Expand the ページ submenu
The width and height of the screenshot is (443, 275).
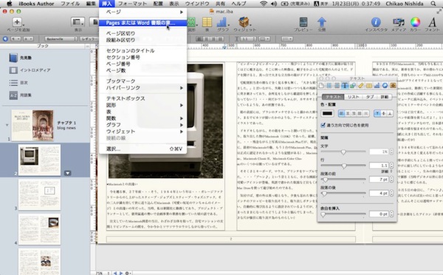(142, 12)
